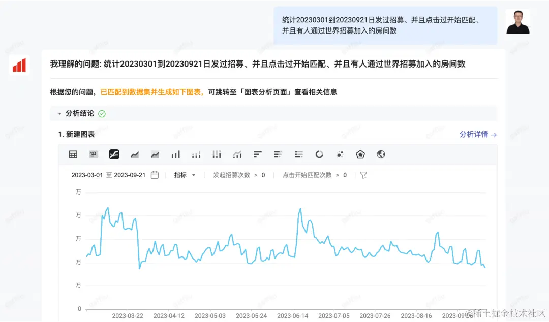Select the combined bar-line chart icon
The width and height of the screenshot is (549, 322).
tap(237, 154)
